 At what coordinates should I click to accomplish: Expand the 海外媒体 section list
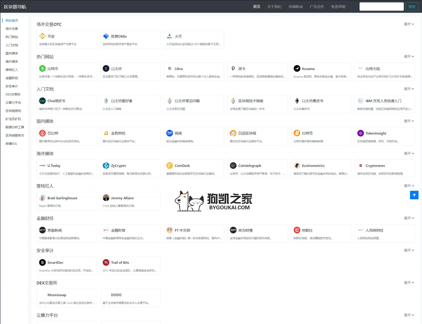[409, 153]
